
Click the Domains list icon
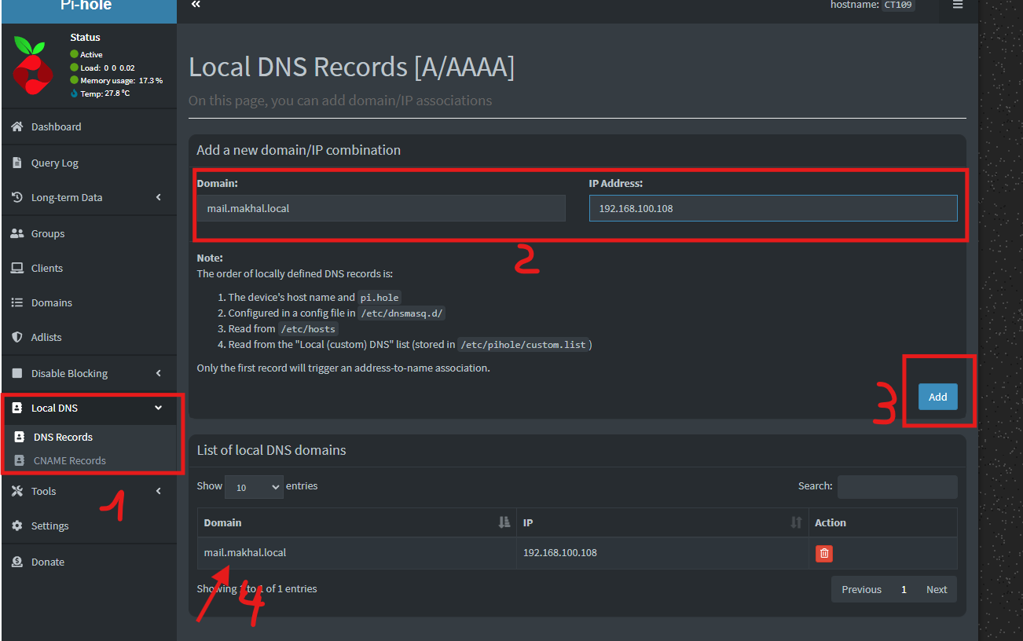17,302
